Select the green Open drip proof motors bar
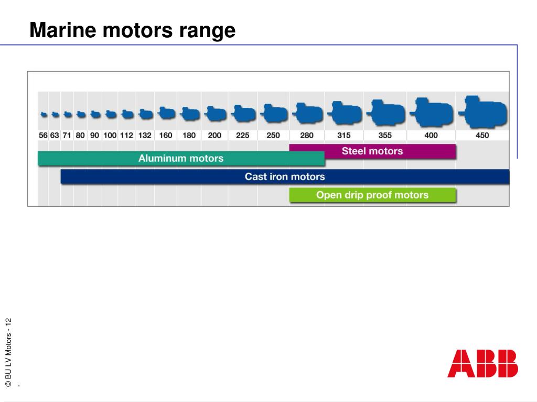 pos(373,195)
